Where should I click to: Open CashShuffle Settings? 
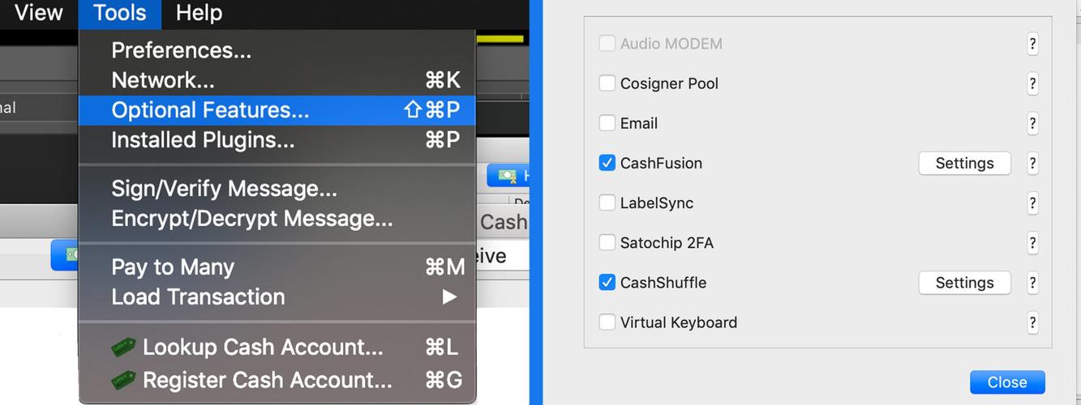click(x=964, y=283)
